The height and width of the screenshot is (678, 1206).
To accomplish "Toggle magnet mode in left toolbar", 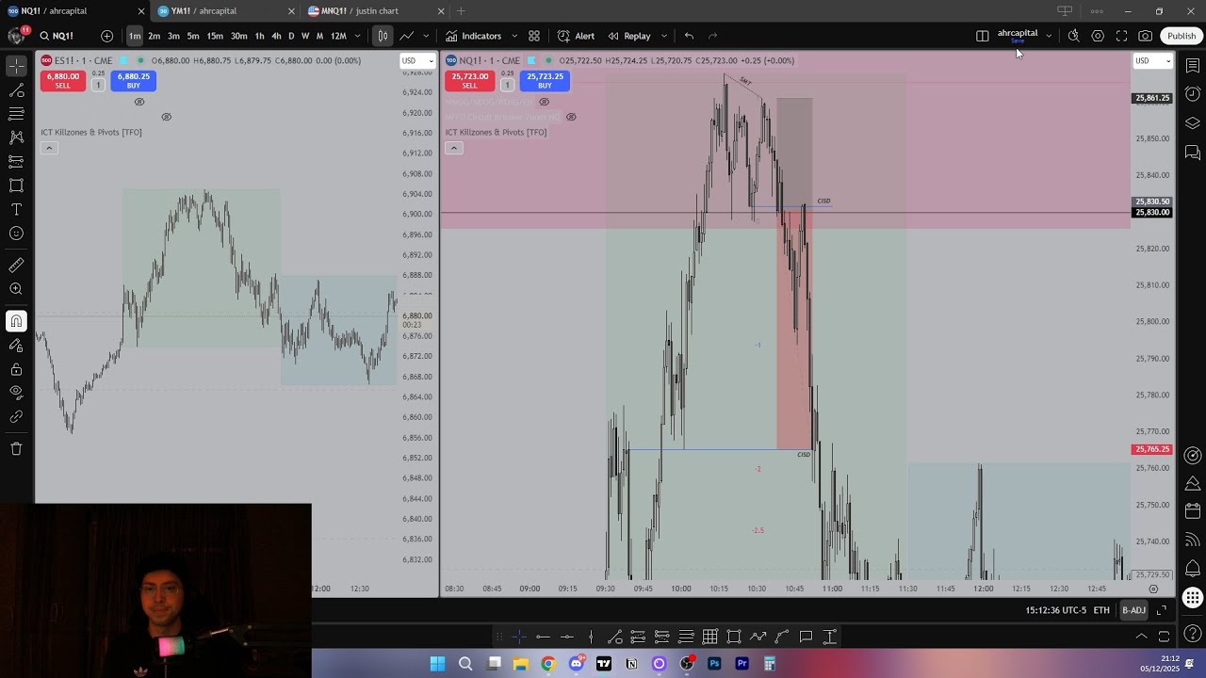I will [16, 321].
